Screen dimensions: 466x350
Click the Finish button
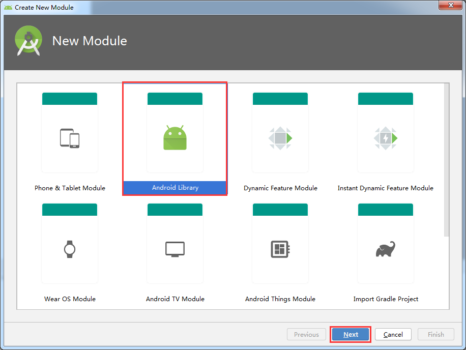436,335
